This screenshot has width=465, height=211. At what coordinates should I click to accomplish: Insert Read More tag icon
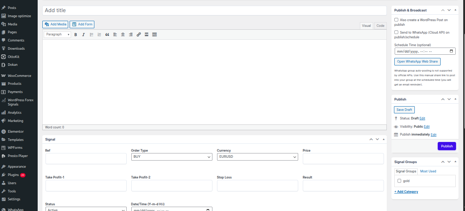pos(147,35)
